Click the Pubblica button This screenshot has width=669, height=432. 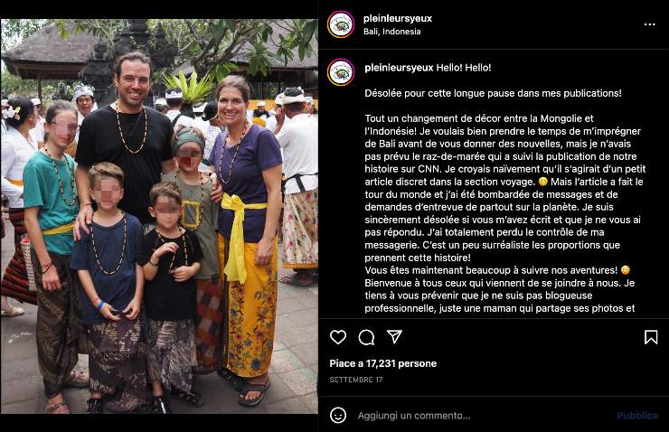coord(637,416)
